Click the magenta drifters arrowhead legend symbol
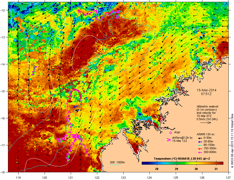The image size is (234, 180). pos(169,139)
